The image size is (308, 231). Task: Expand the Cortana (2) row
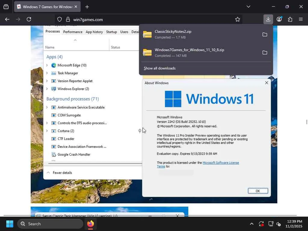tap(47, 131)
